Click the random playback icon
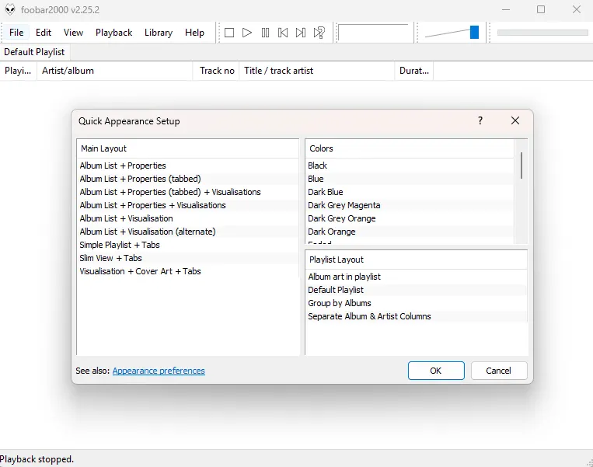This screenshot has height=467, width=593. (319, 33)
